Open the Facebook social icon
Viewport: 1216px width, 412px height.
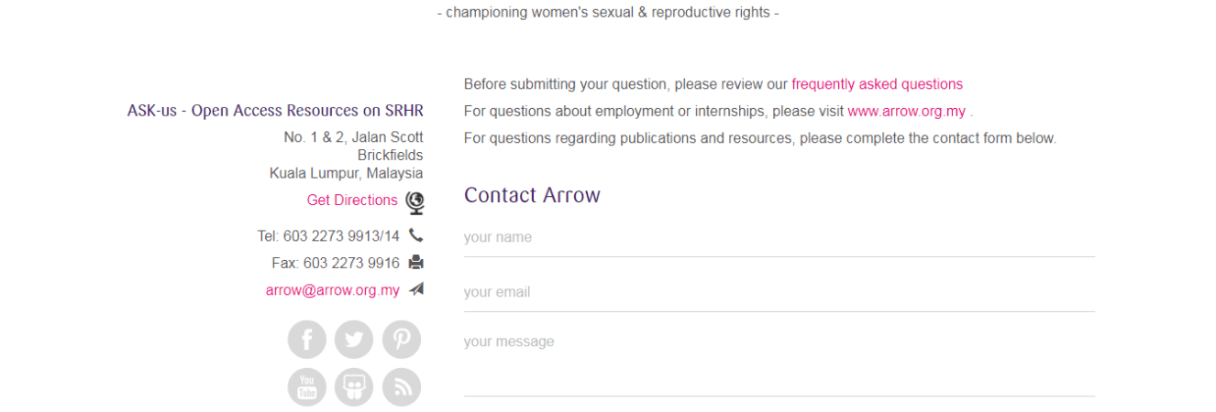click(307, 340)
